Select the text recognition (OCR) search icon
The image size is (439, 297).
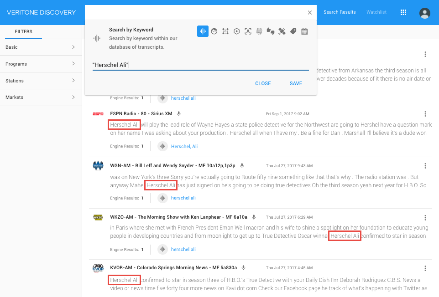click(x=248, y=31)
